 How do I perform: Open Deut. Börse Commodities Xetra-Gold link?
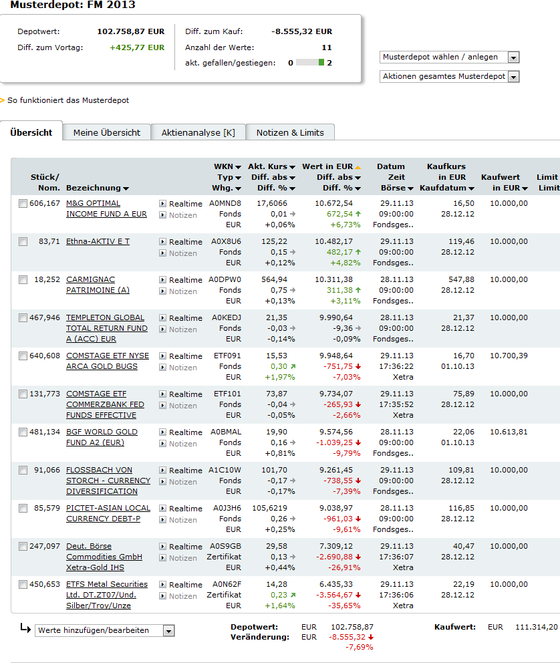point(104,557)
